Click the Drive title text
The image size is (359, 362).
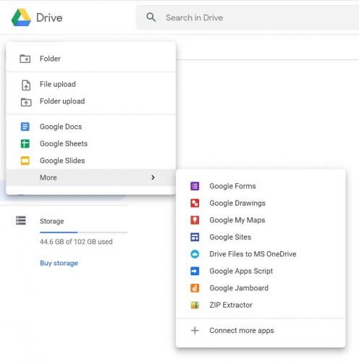(x=49, y=17)
